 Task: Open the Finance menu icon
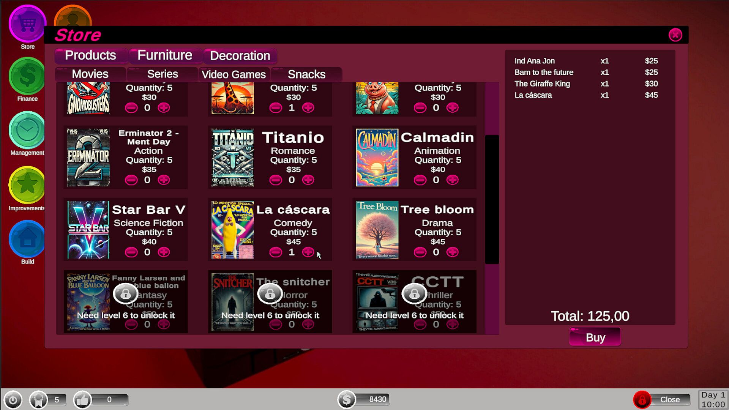coord(27,76)
